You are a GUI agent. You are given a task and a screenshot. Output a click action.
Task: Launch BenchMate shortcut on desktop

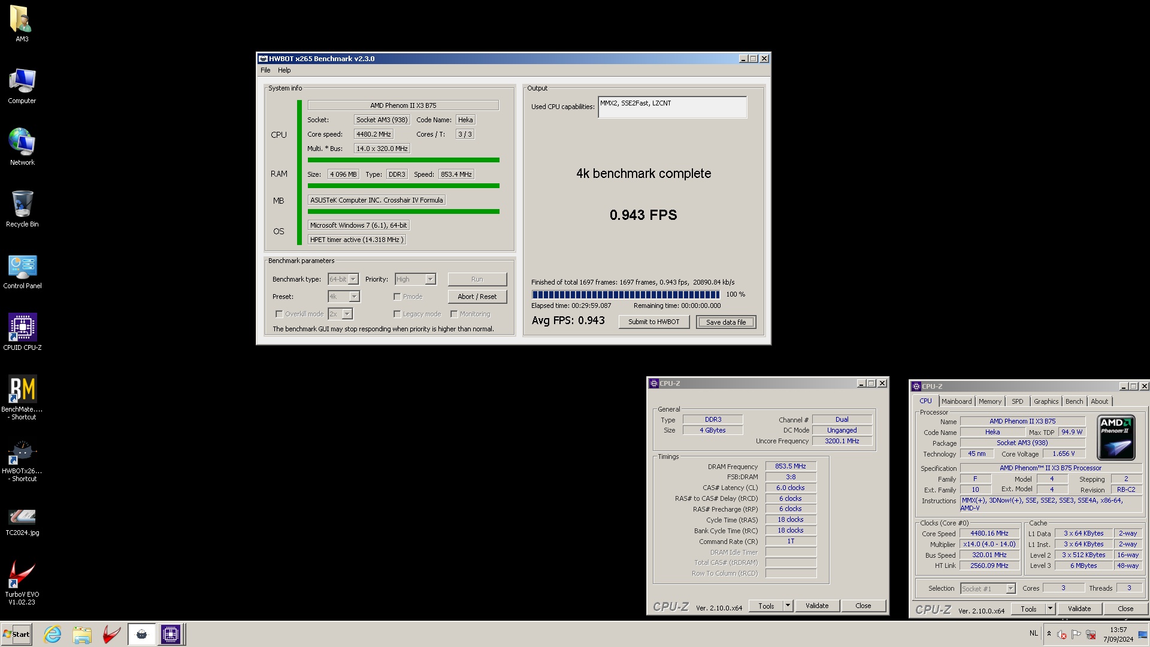pyautogui.click(x=22, y=398)
